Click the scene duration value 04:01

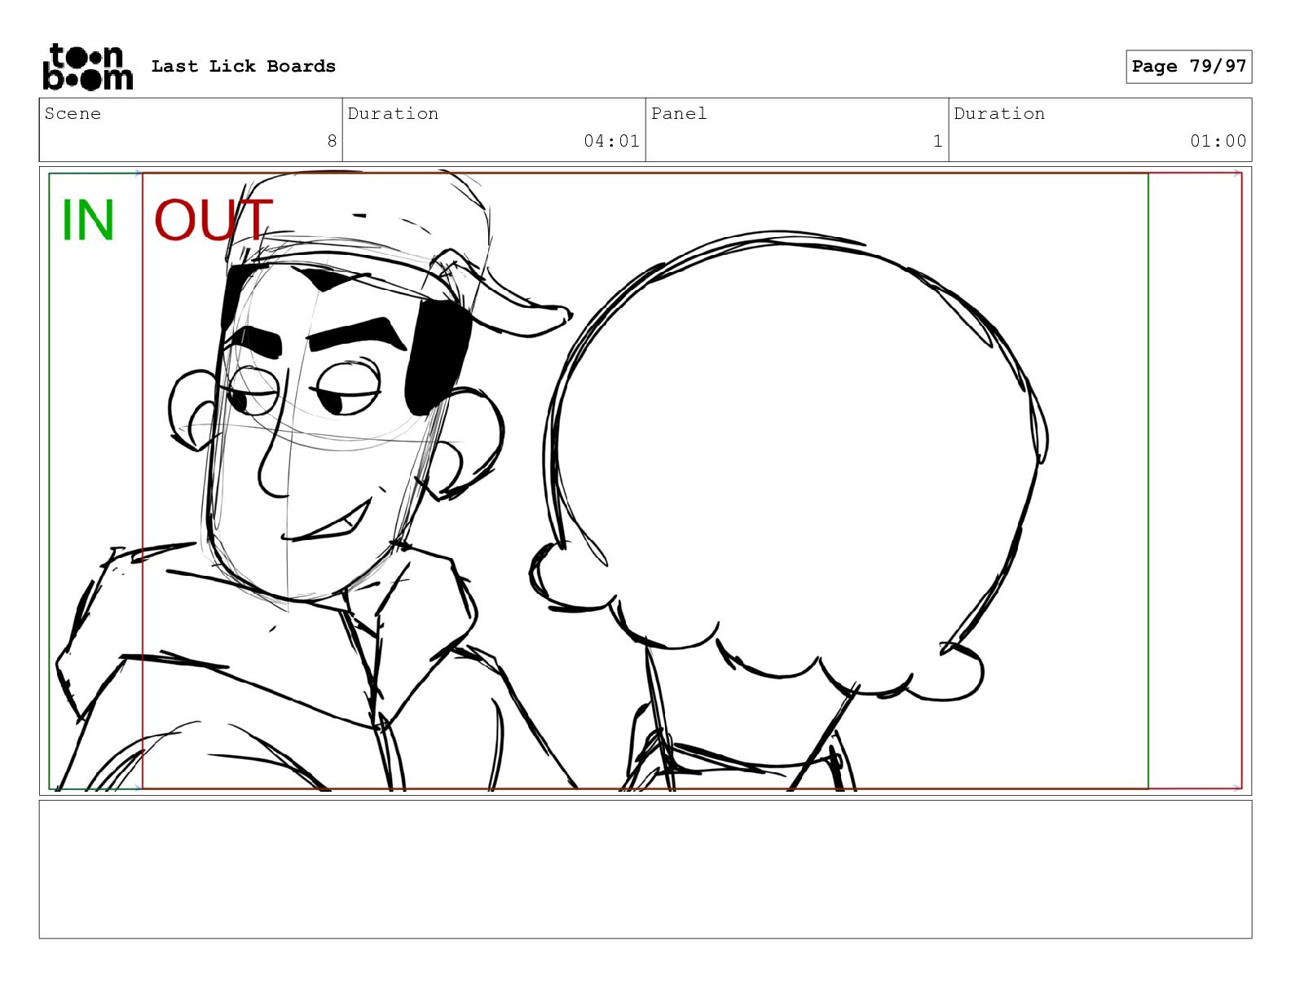(611, 141)
